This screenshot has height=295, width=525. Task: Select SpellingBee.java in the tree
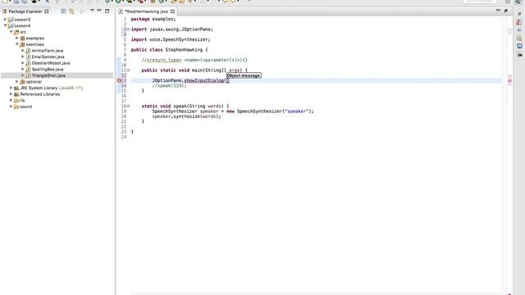pyautogui.click(x=48, y=69)
